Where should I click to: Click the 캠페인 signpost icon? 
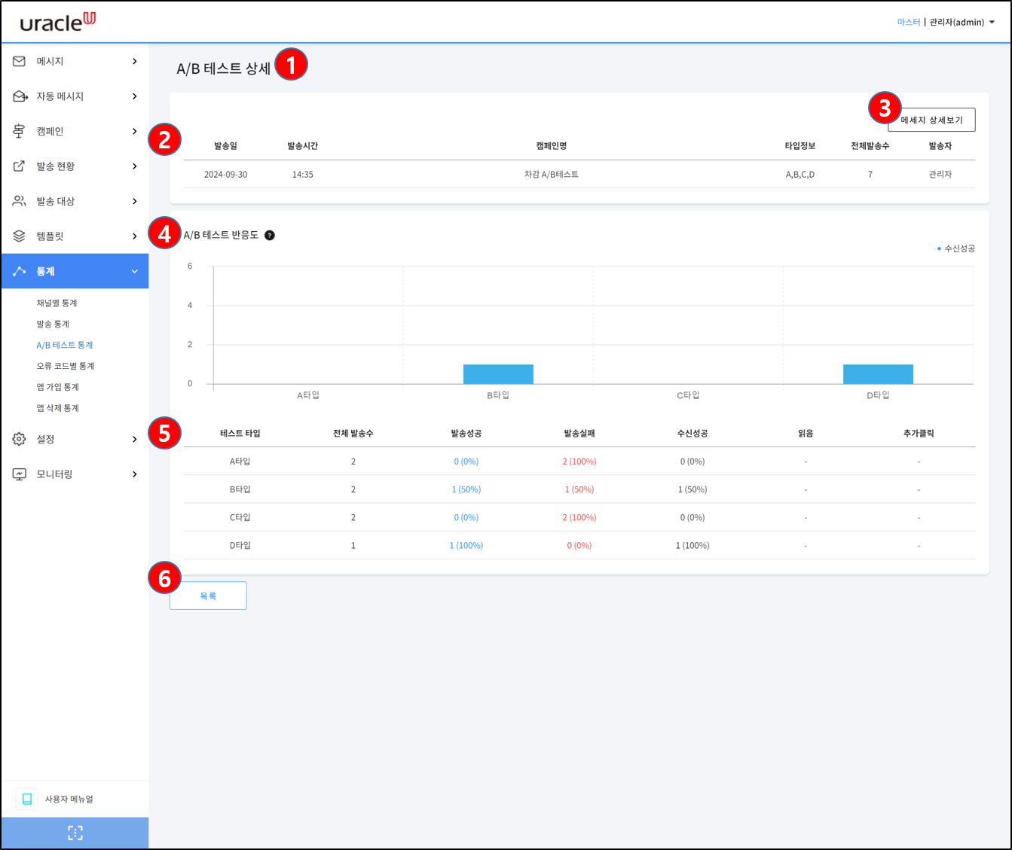pos(20,131)
